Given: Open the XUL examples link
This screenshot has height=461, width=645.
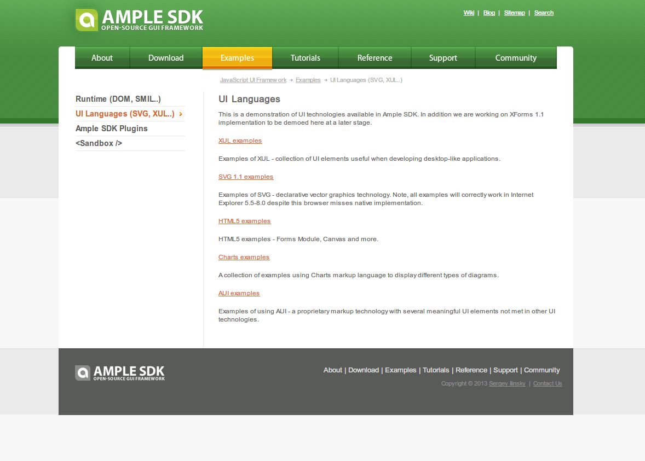Looking at the screenshot, I should coord(240,141).
